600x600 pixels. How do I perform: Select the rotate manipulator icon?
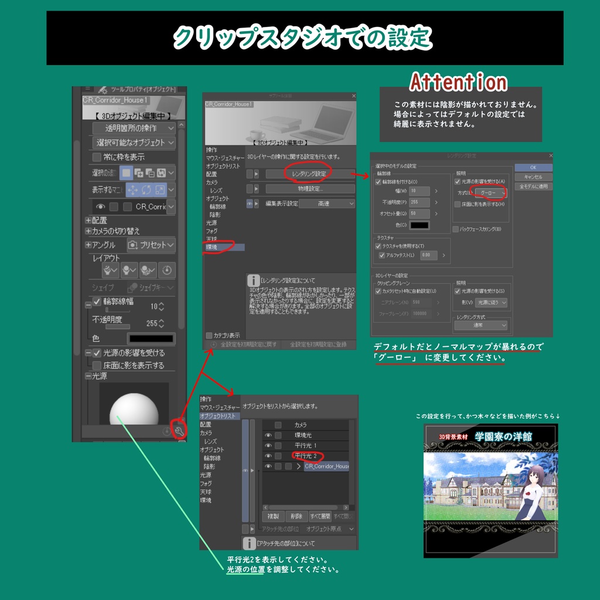coord(146,190)
